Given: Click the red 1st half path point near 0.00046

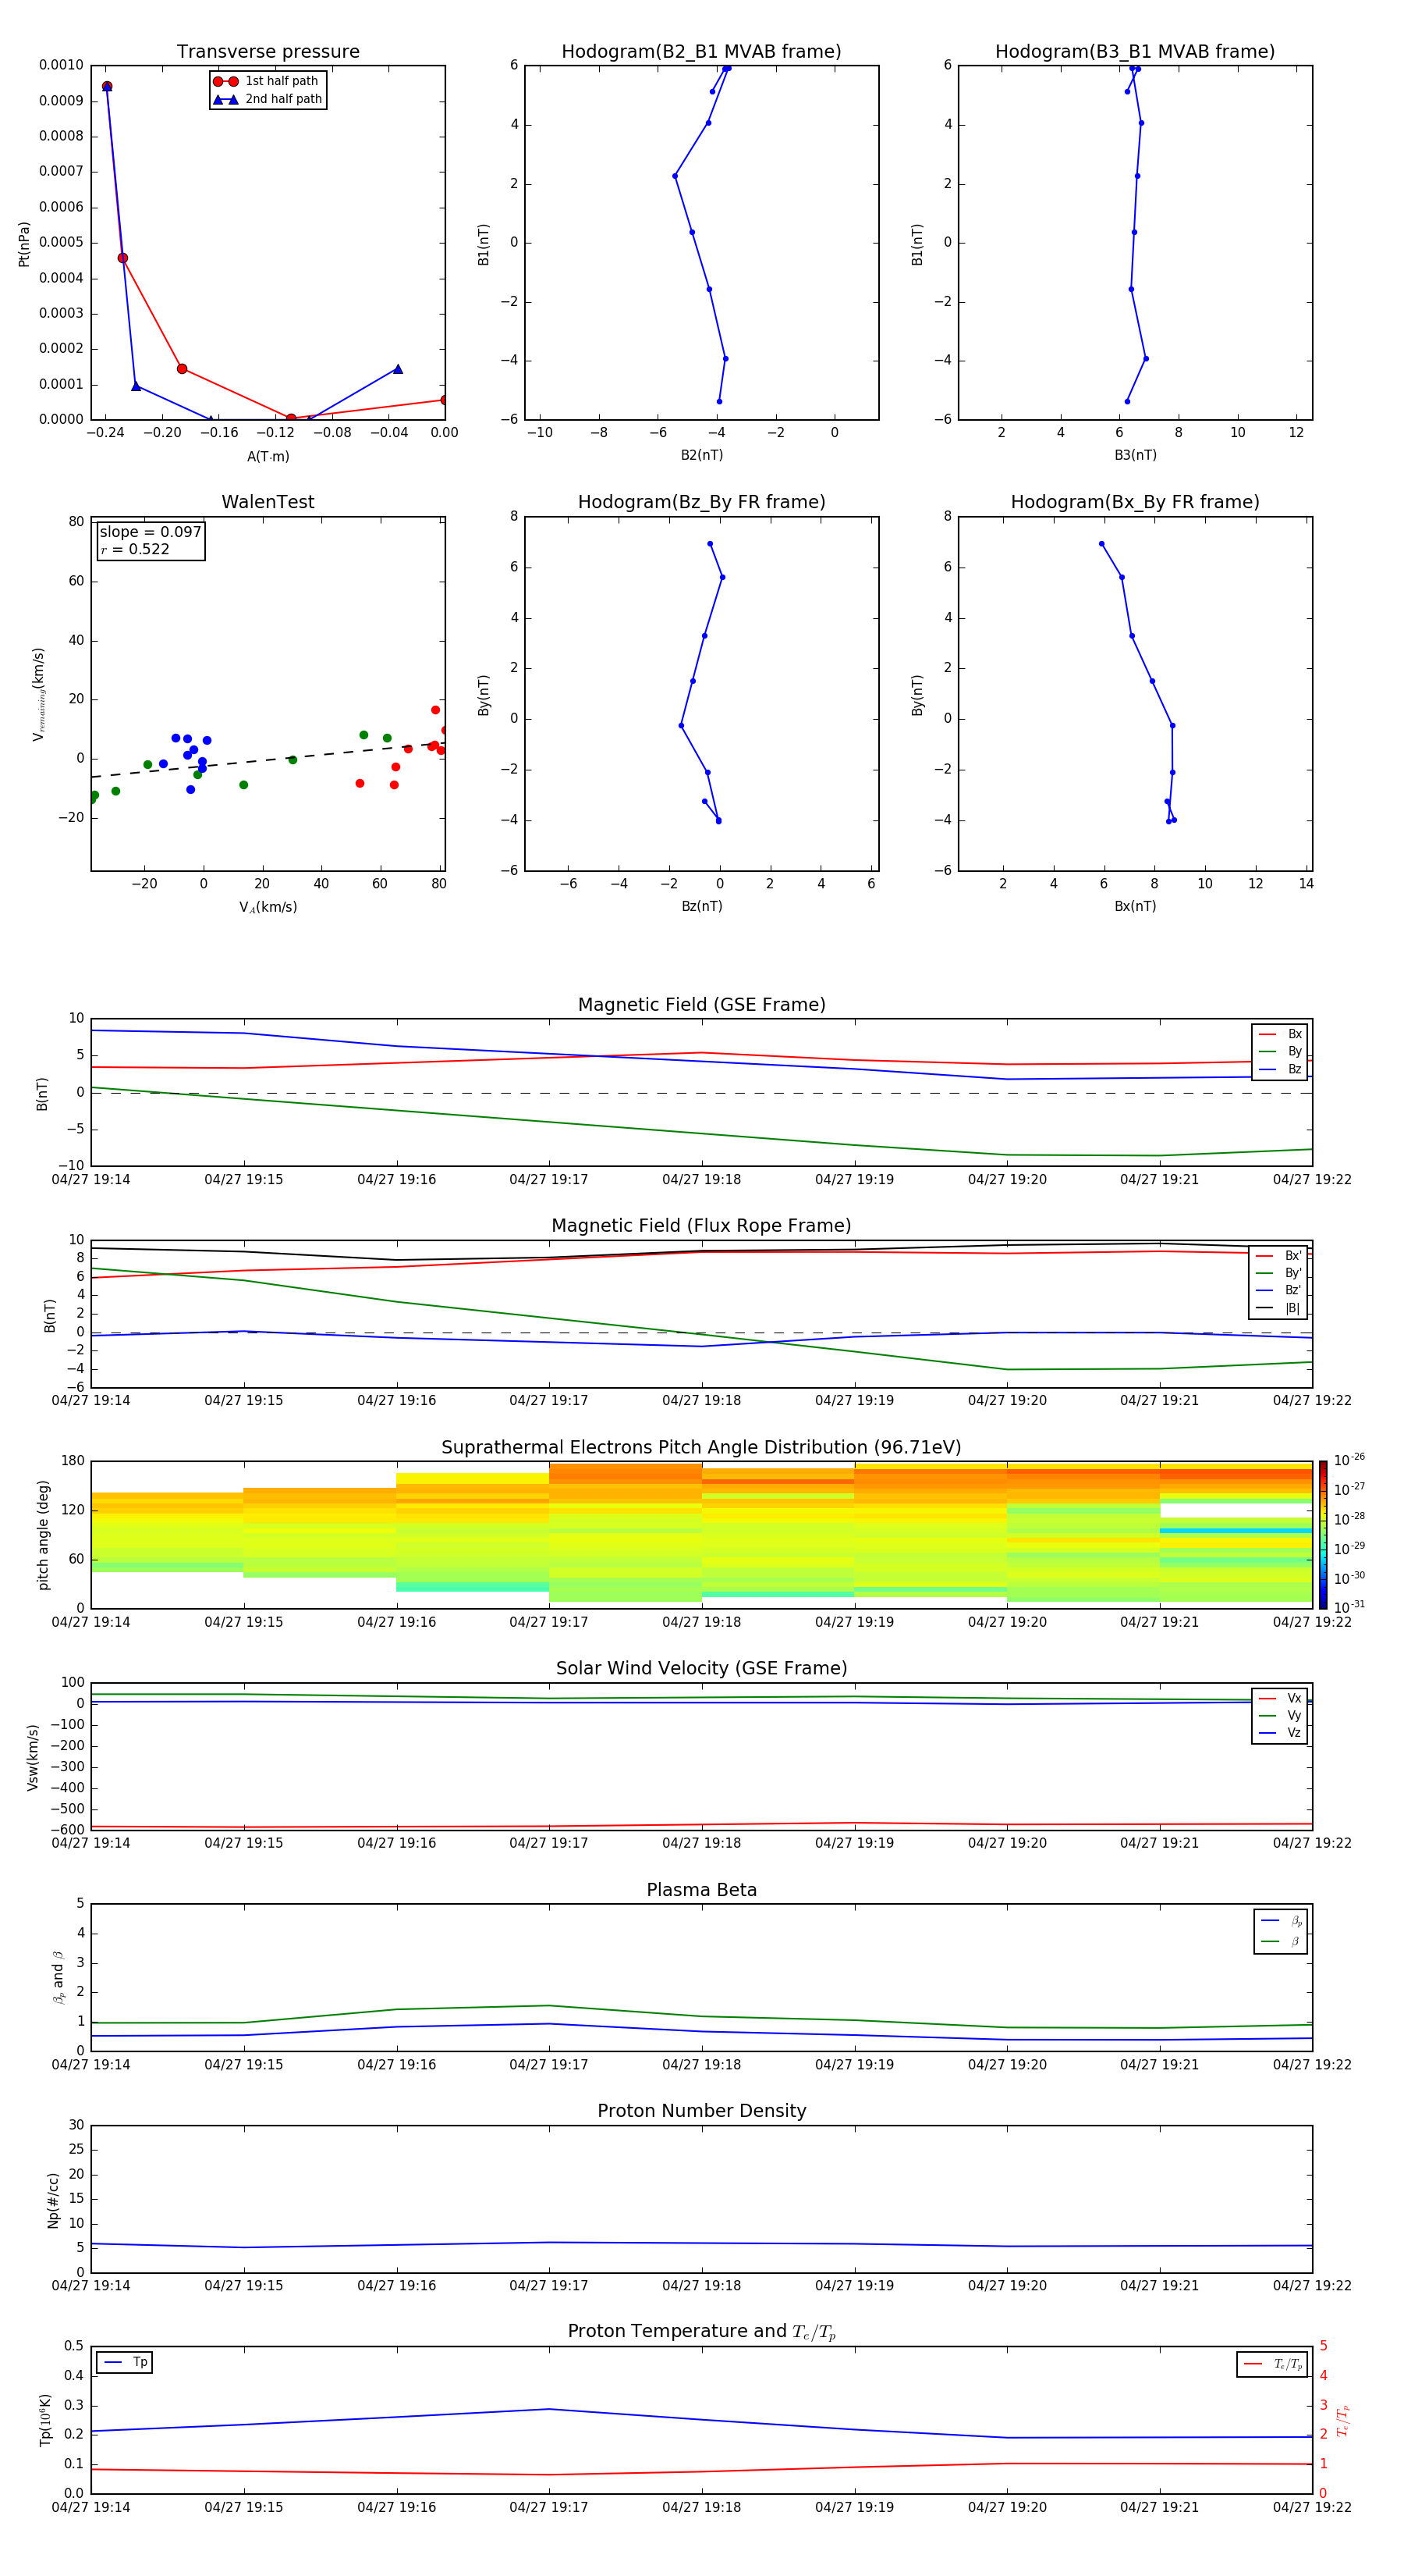Looking at the screenshot, I should pos(123,258).
